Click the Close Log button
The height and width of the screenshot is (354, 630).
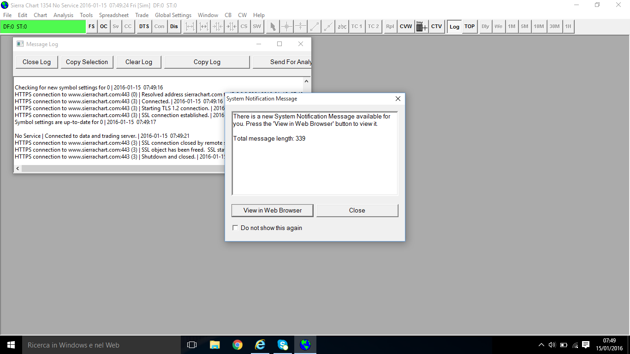(x=36, y=62)
